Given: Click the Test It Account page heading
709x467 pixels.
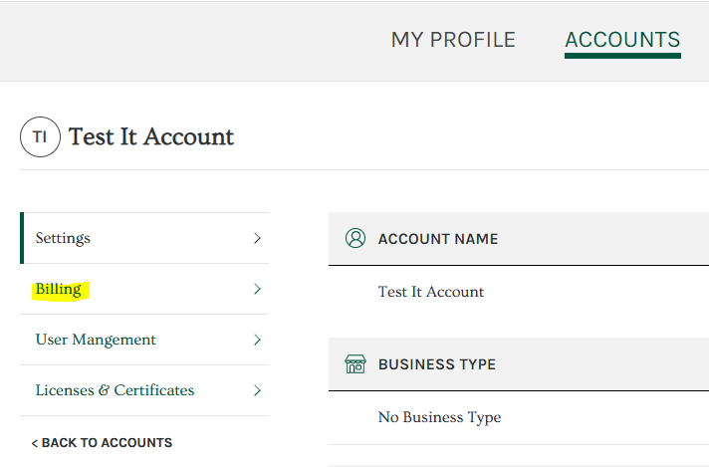Looking at the screenshot, I should tap(151, 137).
